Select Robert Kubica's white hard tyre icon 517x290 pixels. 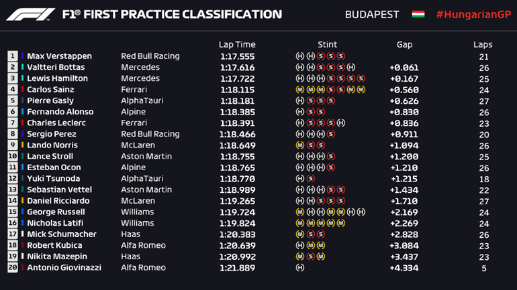299,246
